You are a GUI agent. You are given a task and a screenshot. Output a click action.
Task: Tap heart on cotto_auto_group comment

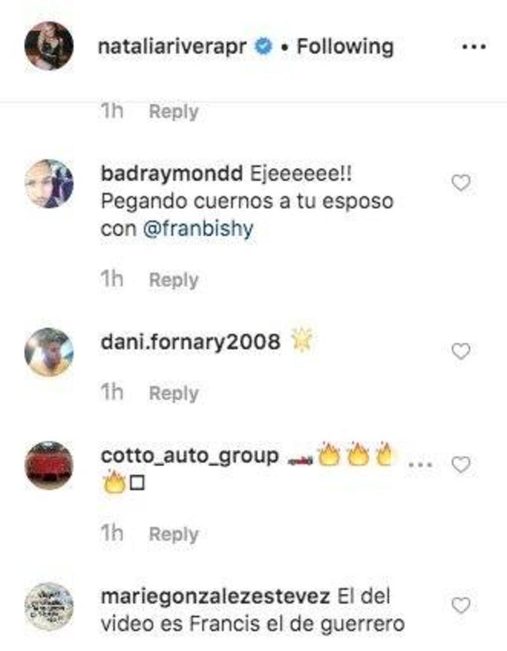click(461, 465)
